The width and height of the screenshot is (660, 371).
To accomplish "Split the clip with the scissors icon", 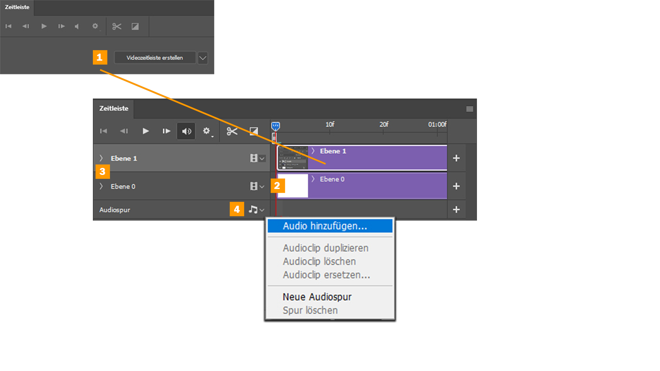I will point(232,131).
